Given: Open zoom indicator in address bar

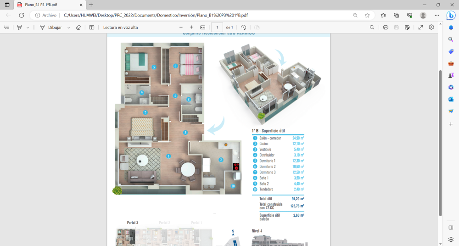Looking at the screenshot, I should (x=355, y=15).
